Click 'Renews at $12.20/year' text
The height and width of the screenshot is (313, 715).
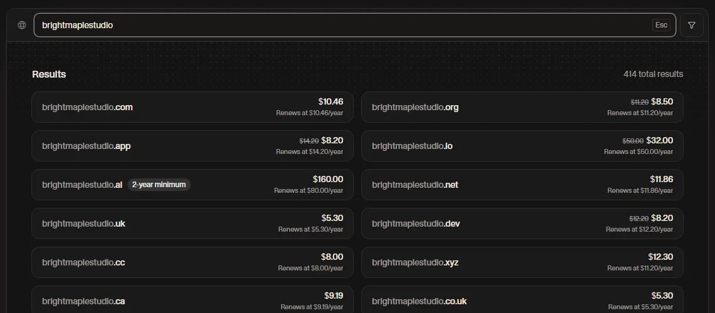(x=639, y=229)
